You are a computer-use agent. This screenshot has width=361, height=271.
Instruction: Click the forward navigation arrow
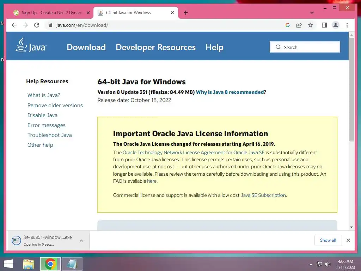tap(25, 25)
